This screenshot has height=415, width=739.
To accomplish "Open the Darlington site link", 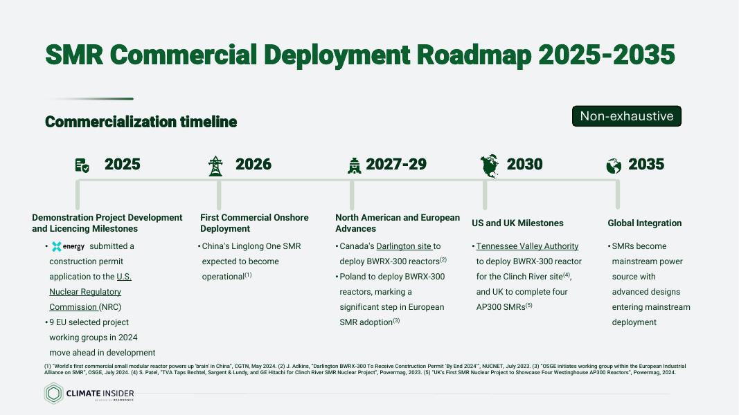I will 404,246.
